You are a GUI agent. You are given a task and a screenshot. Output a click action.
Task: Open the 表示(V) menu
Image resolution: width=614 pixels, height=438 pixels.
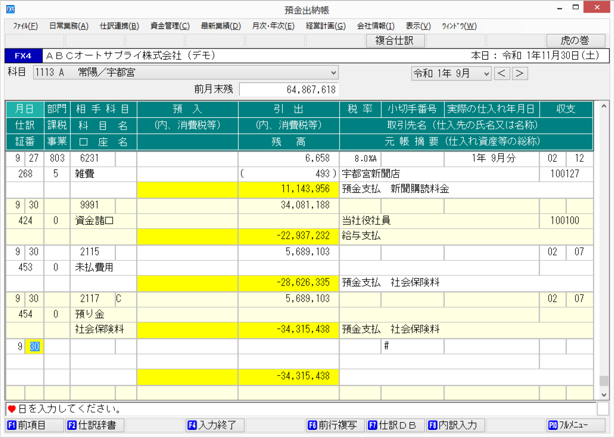pyautogui.click(x=418, y=26)
